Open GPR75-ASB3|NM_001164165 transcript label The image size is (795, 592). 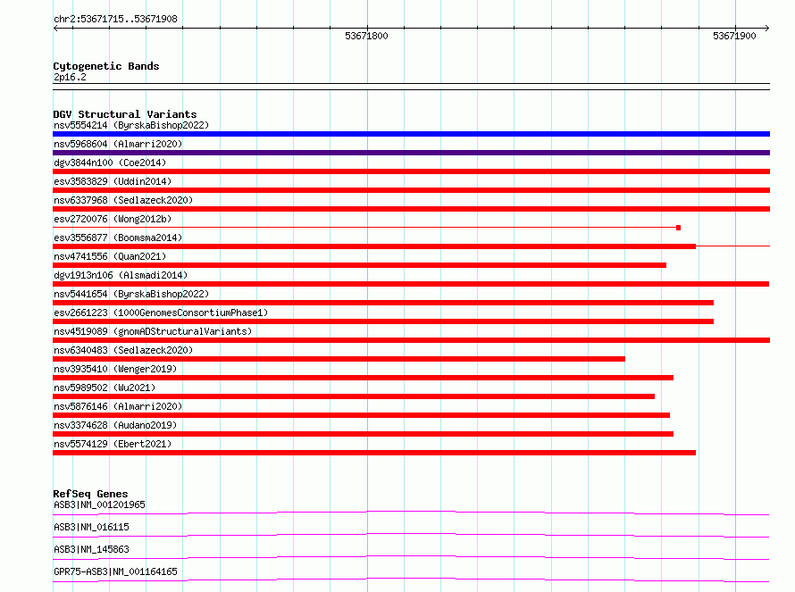[x=115, y=571]
